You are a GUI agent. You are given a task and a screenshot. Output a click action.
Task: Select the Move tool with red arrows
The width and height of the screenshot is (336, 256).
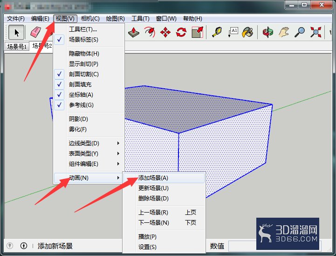coord(165,32)
